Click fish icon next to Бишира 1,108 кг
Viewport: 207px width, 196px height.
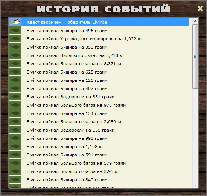tap(15, 146)
